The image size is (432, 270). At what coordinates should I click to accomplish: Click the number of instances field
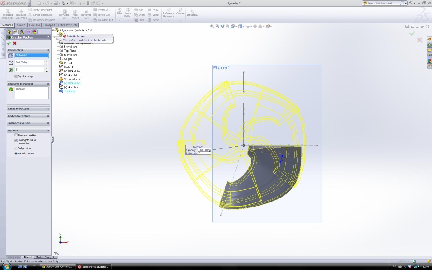30,70
